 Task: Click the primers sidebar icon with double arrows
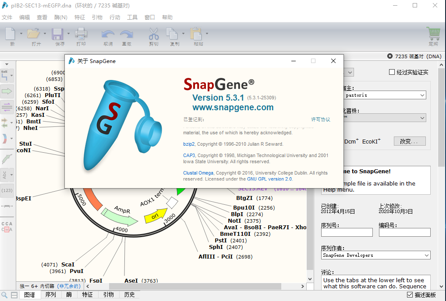click(7, 107)
